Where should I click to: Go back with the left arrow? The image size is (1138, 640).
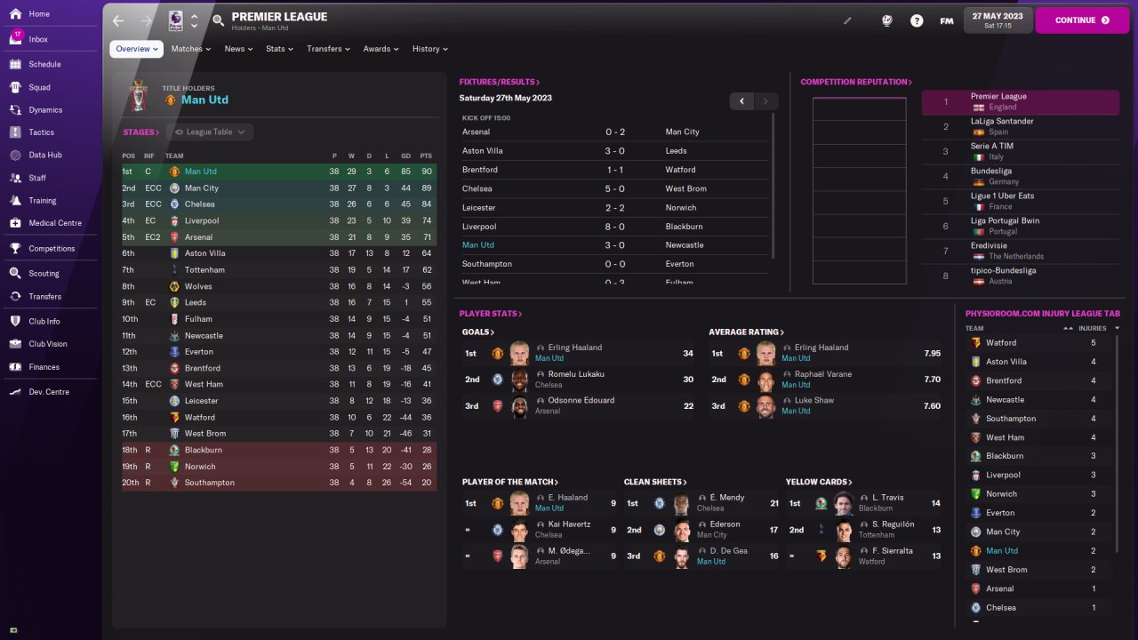coord(118,20)
